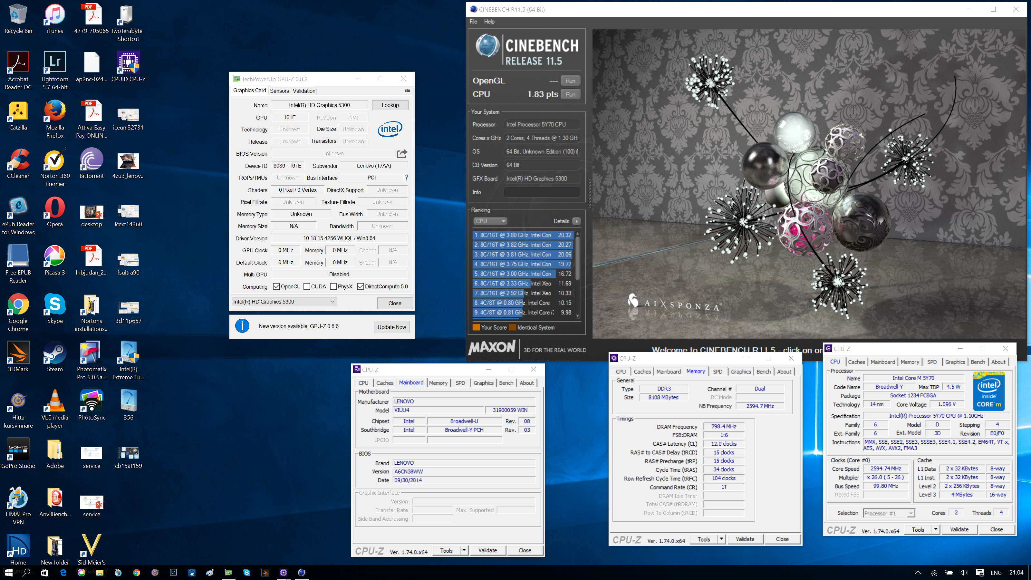Open the GPU selection dropdown in GPU-Z
1031x580 pixels.
pos(284,301)
